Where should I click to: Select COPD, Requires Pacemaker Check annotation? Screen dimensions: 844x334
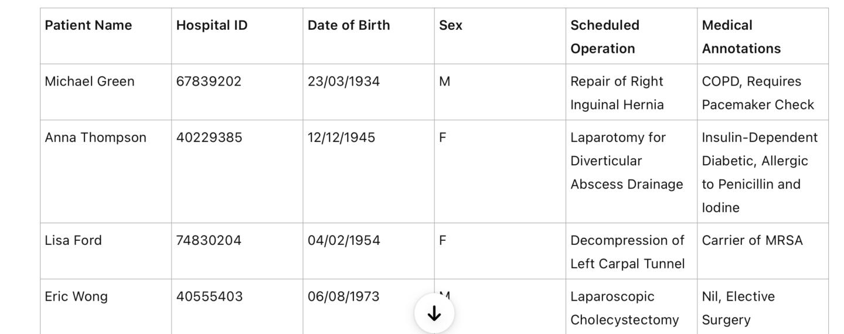click(758, 93)
